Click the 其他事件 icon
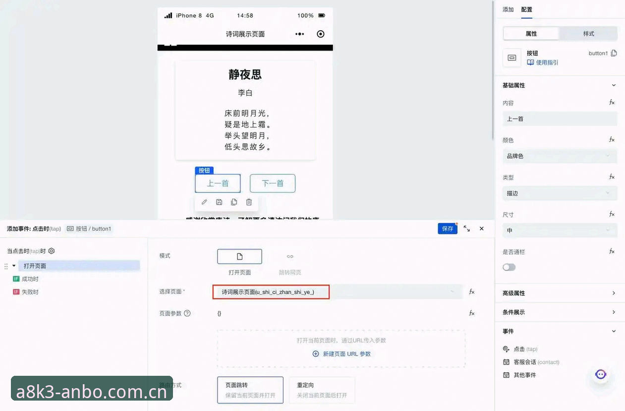This screenshot has width=625, height=411. (x=506, y=375)
